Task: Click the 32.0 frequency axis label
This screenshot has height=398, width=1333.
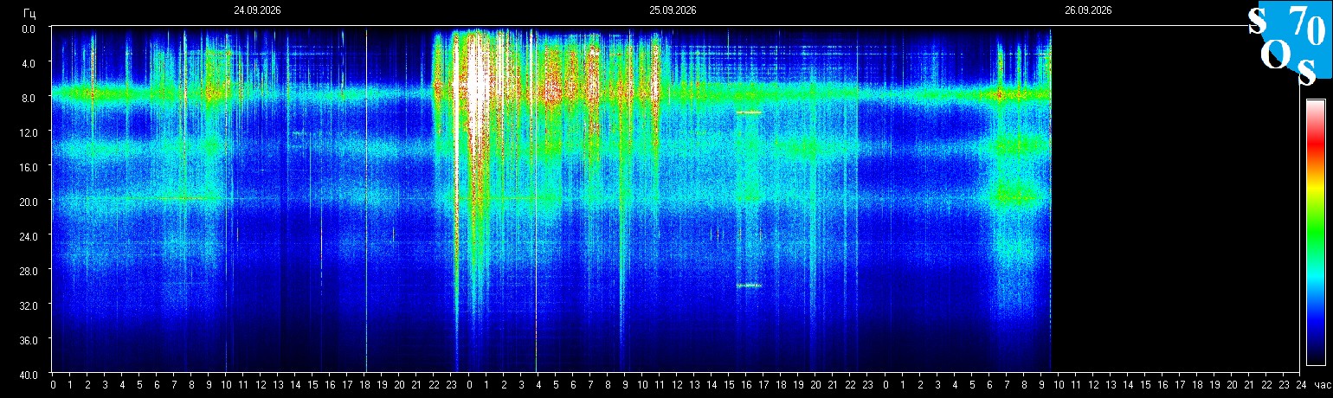Action: click(27, 305)
